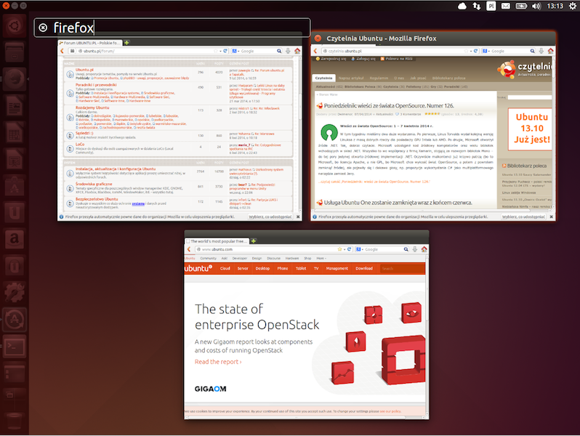Click the ubuntu.pl/forum address bar
The height and width of the screenshot is (436, 580).
coord(148,51)
